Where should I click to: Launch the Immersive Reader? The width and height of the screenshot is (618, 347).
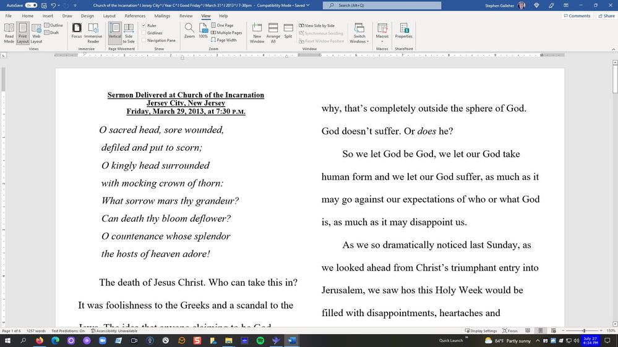93,32
